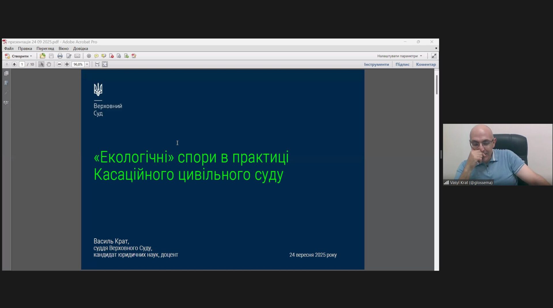
Task: Open the Перегляд menu
Action: pyautogui.click(x=45, y=48)
